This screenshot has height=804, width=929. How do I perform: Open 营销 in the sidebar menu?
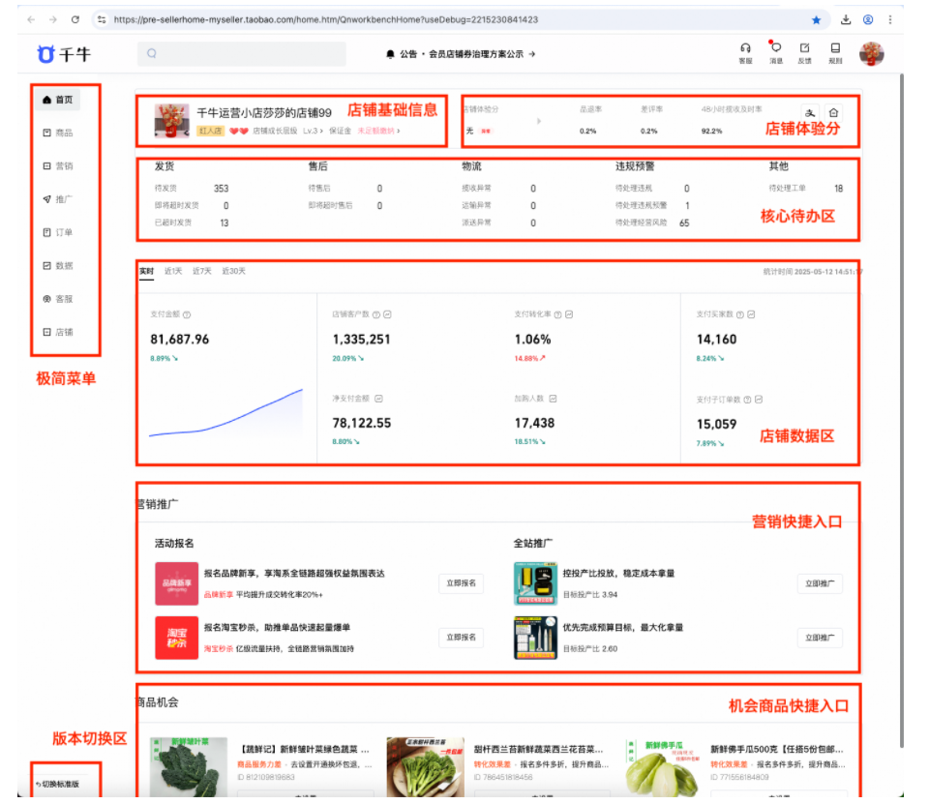pos(57,165)
